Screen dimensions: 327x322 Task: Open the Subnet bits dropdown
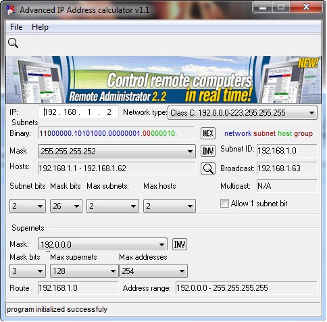(x=28, y=206)
